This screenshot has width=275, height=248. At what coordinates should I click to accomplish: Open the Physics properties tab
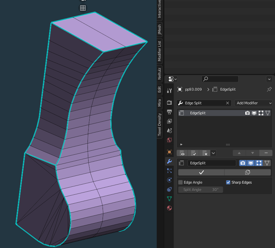[x=169, y=180]
